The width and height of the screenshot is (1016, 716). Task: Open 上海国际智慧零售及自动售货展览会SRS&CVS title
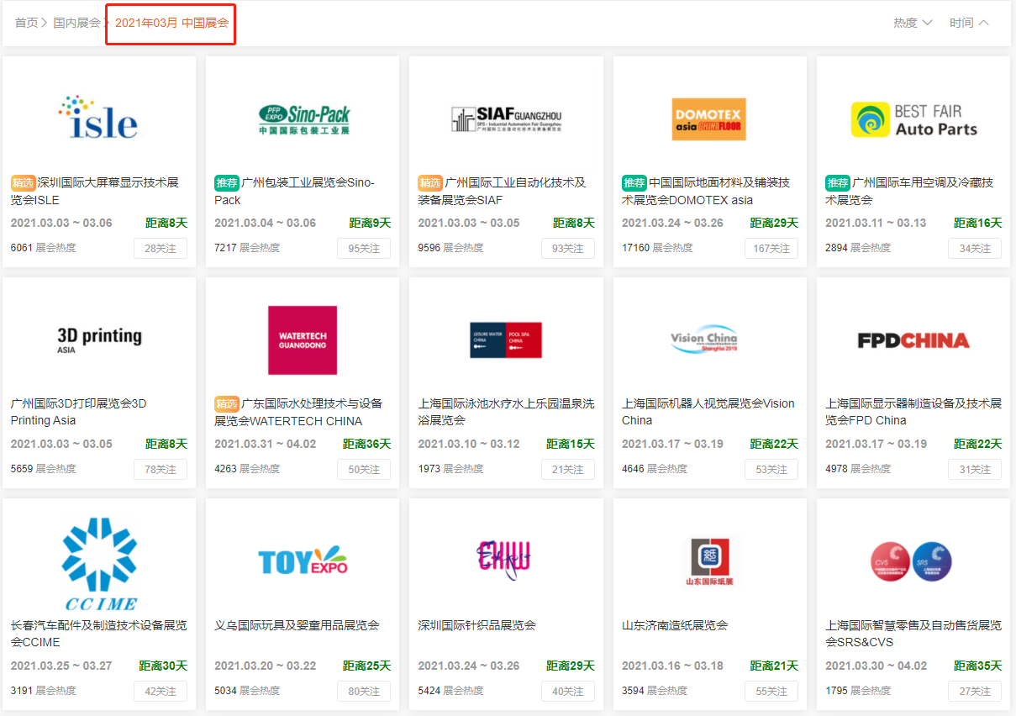pyautogui.click(x=913, y=634)
